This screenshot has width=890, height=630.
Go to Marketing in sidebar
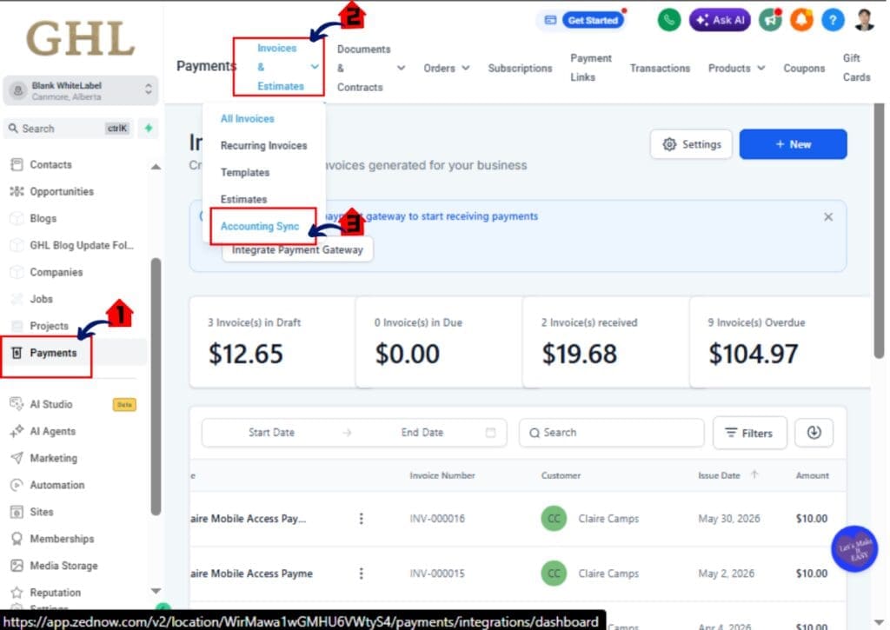click(x=53, y=458)
